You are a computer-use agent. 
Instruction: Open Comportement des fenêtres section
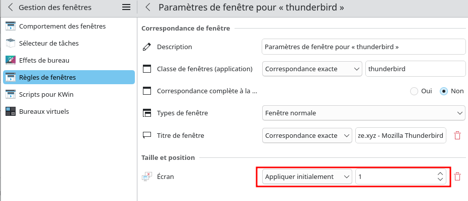tap(62, 26)
